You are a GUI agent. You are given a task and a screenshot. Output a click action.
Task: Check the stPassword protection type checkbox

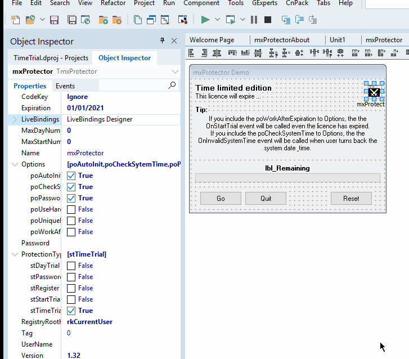[x=71, y=277]
